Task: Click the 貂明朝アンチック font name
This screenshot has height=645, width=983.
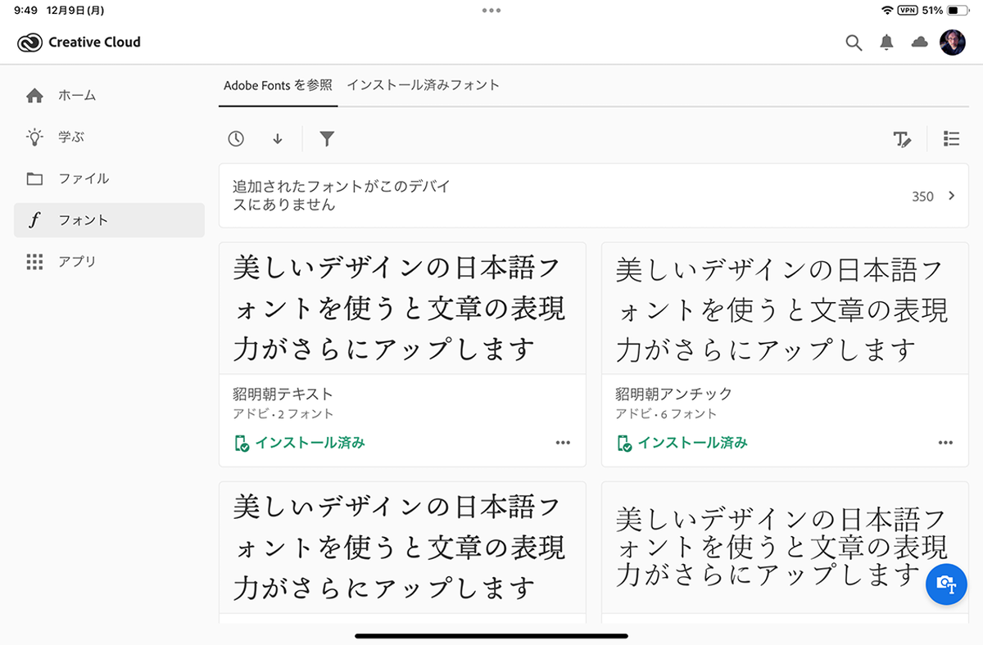Action: coord(674,395)
